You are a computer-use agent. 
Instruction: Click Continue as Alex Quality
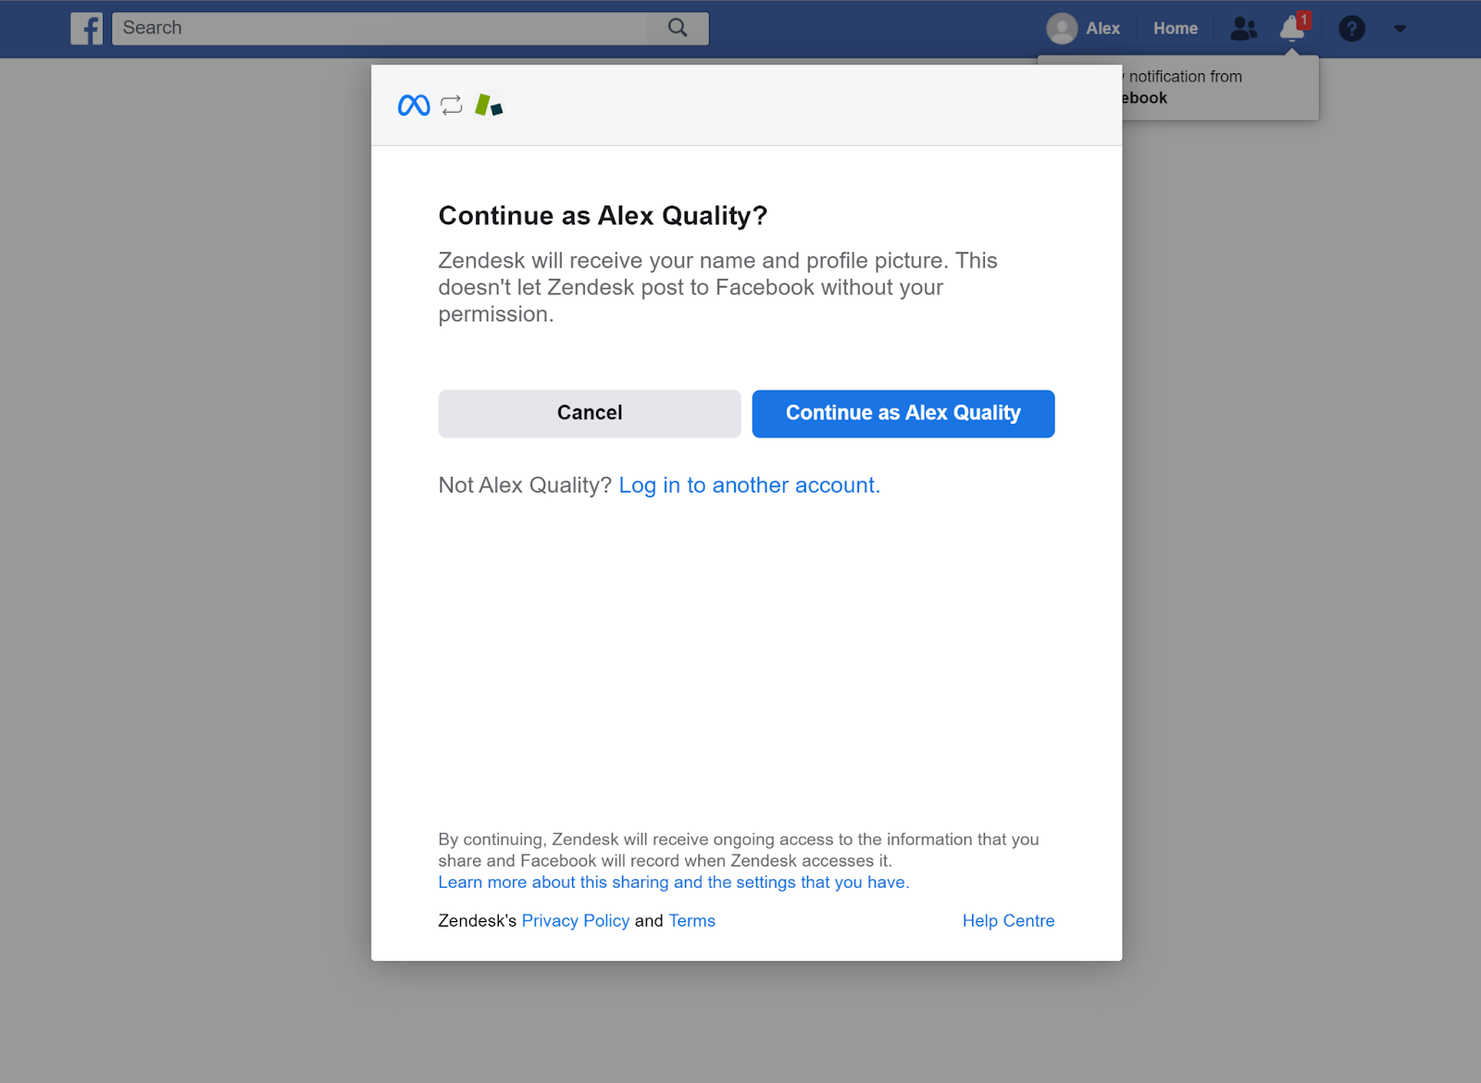(902, 413)
